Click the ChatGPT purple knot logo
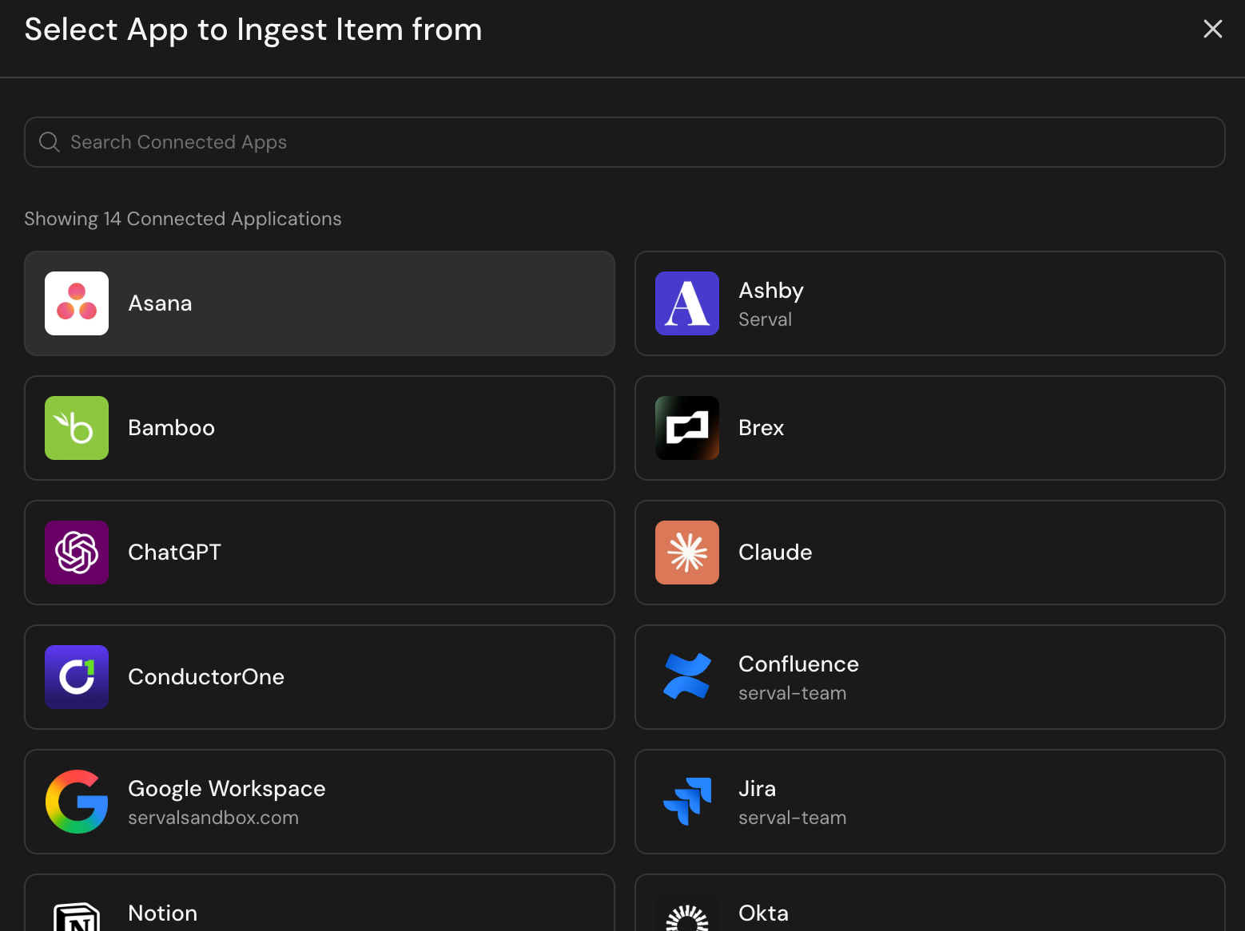The image size is (1245, 931). (x=77, y=553)
